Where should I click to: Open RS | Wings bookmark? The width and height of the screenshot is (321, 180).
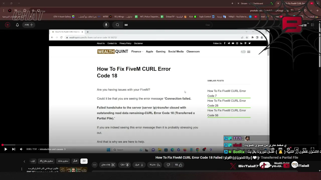[x=126, y=16]
